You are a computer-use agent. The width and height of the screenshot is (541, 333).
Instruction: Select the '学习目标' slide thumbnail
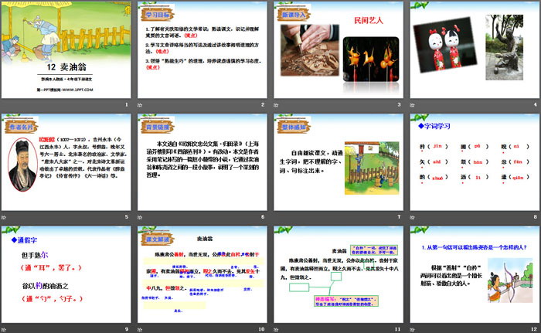tap(202, 50)
